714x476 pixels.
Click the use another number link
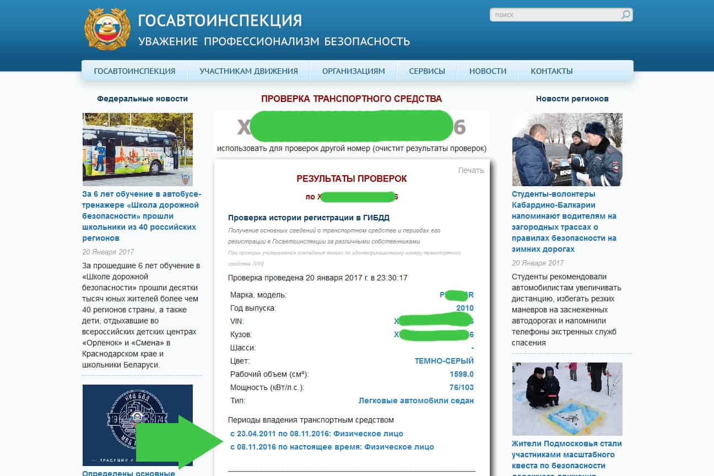pyautogui.click(x=351, y=149)
